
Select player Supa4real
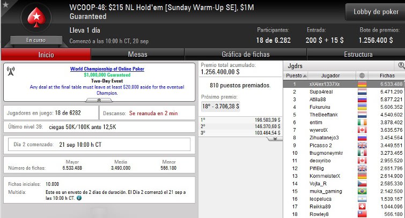pyautogui.click(x=344, y=92)
